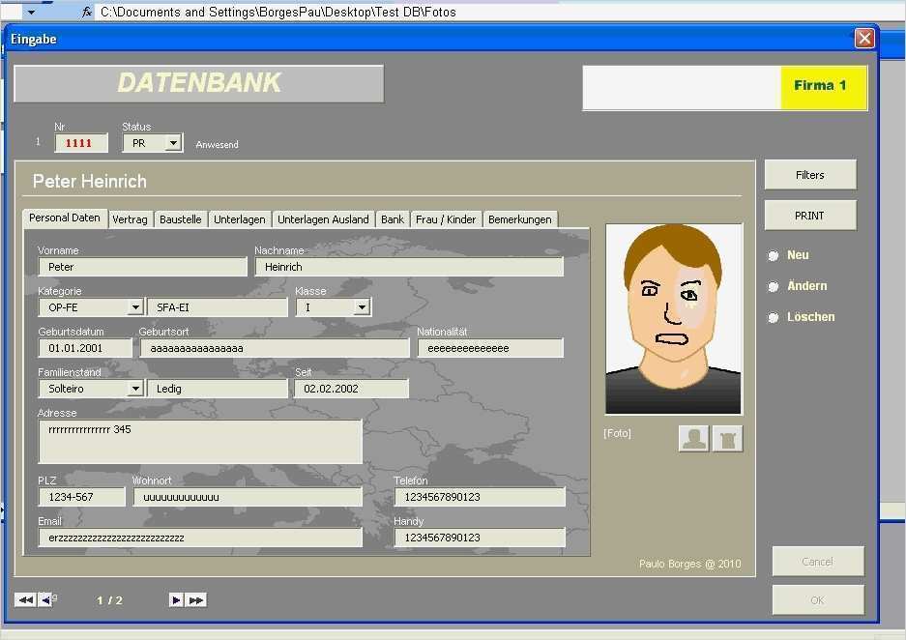The width and height of the screenshot is (906, 640).
Task: Open the Bank tab
Action: [x=393, y=219]
